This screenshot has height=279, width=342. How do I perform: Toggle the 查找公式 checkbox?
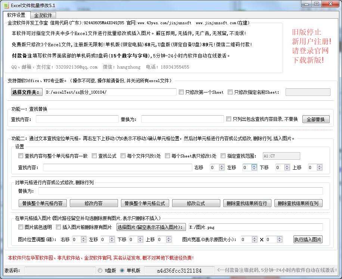tap(94, 156)
